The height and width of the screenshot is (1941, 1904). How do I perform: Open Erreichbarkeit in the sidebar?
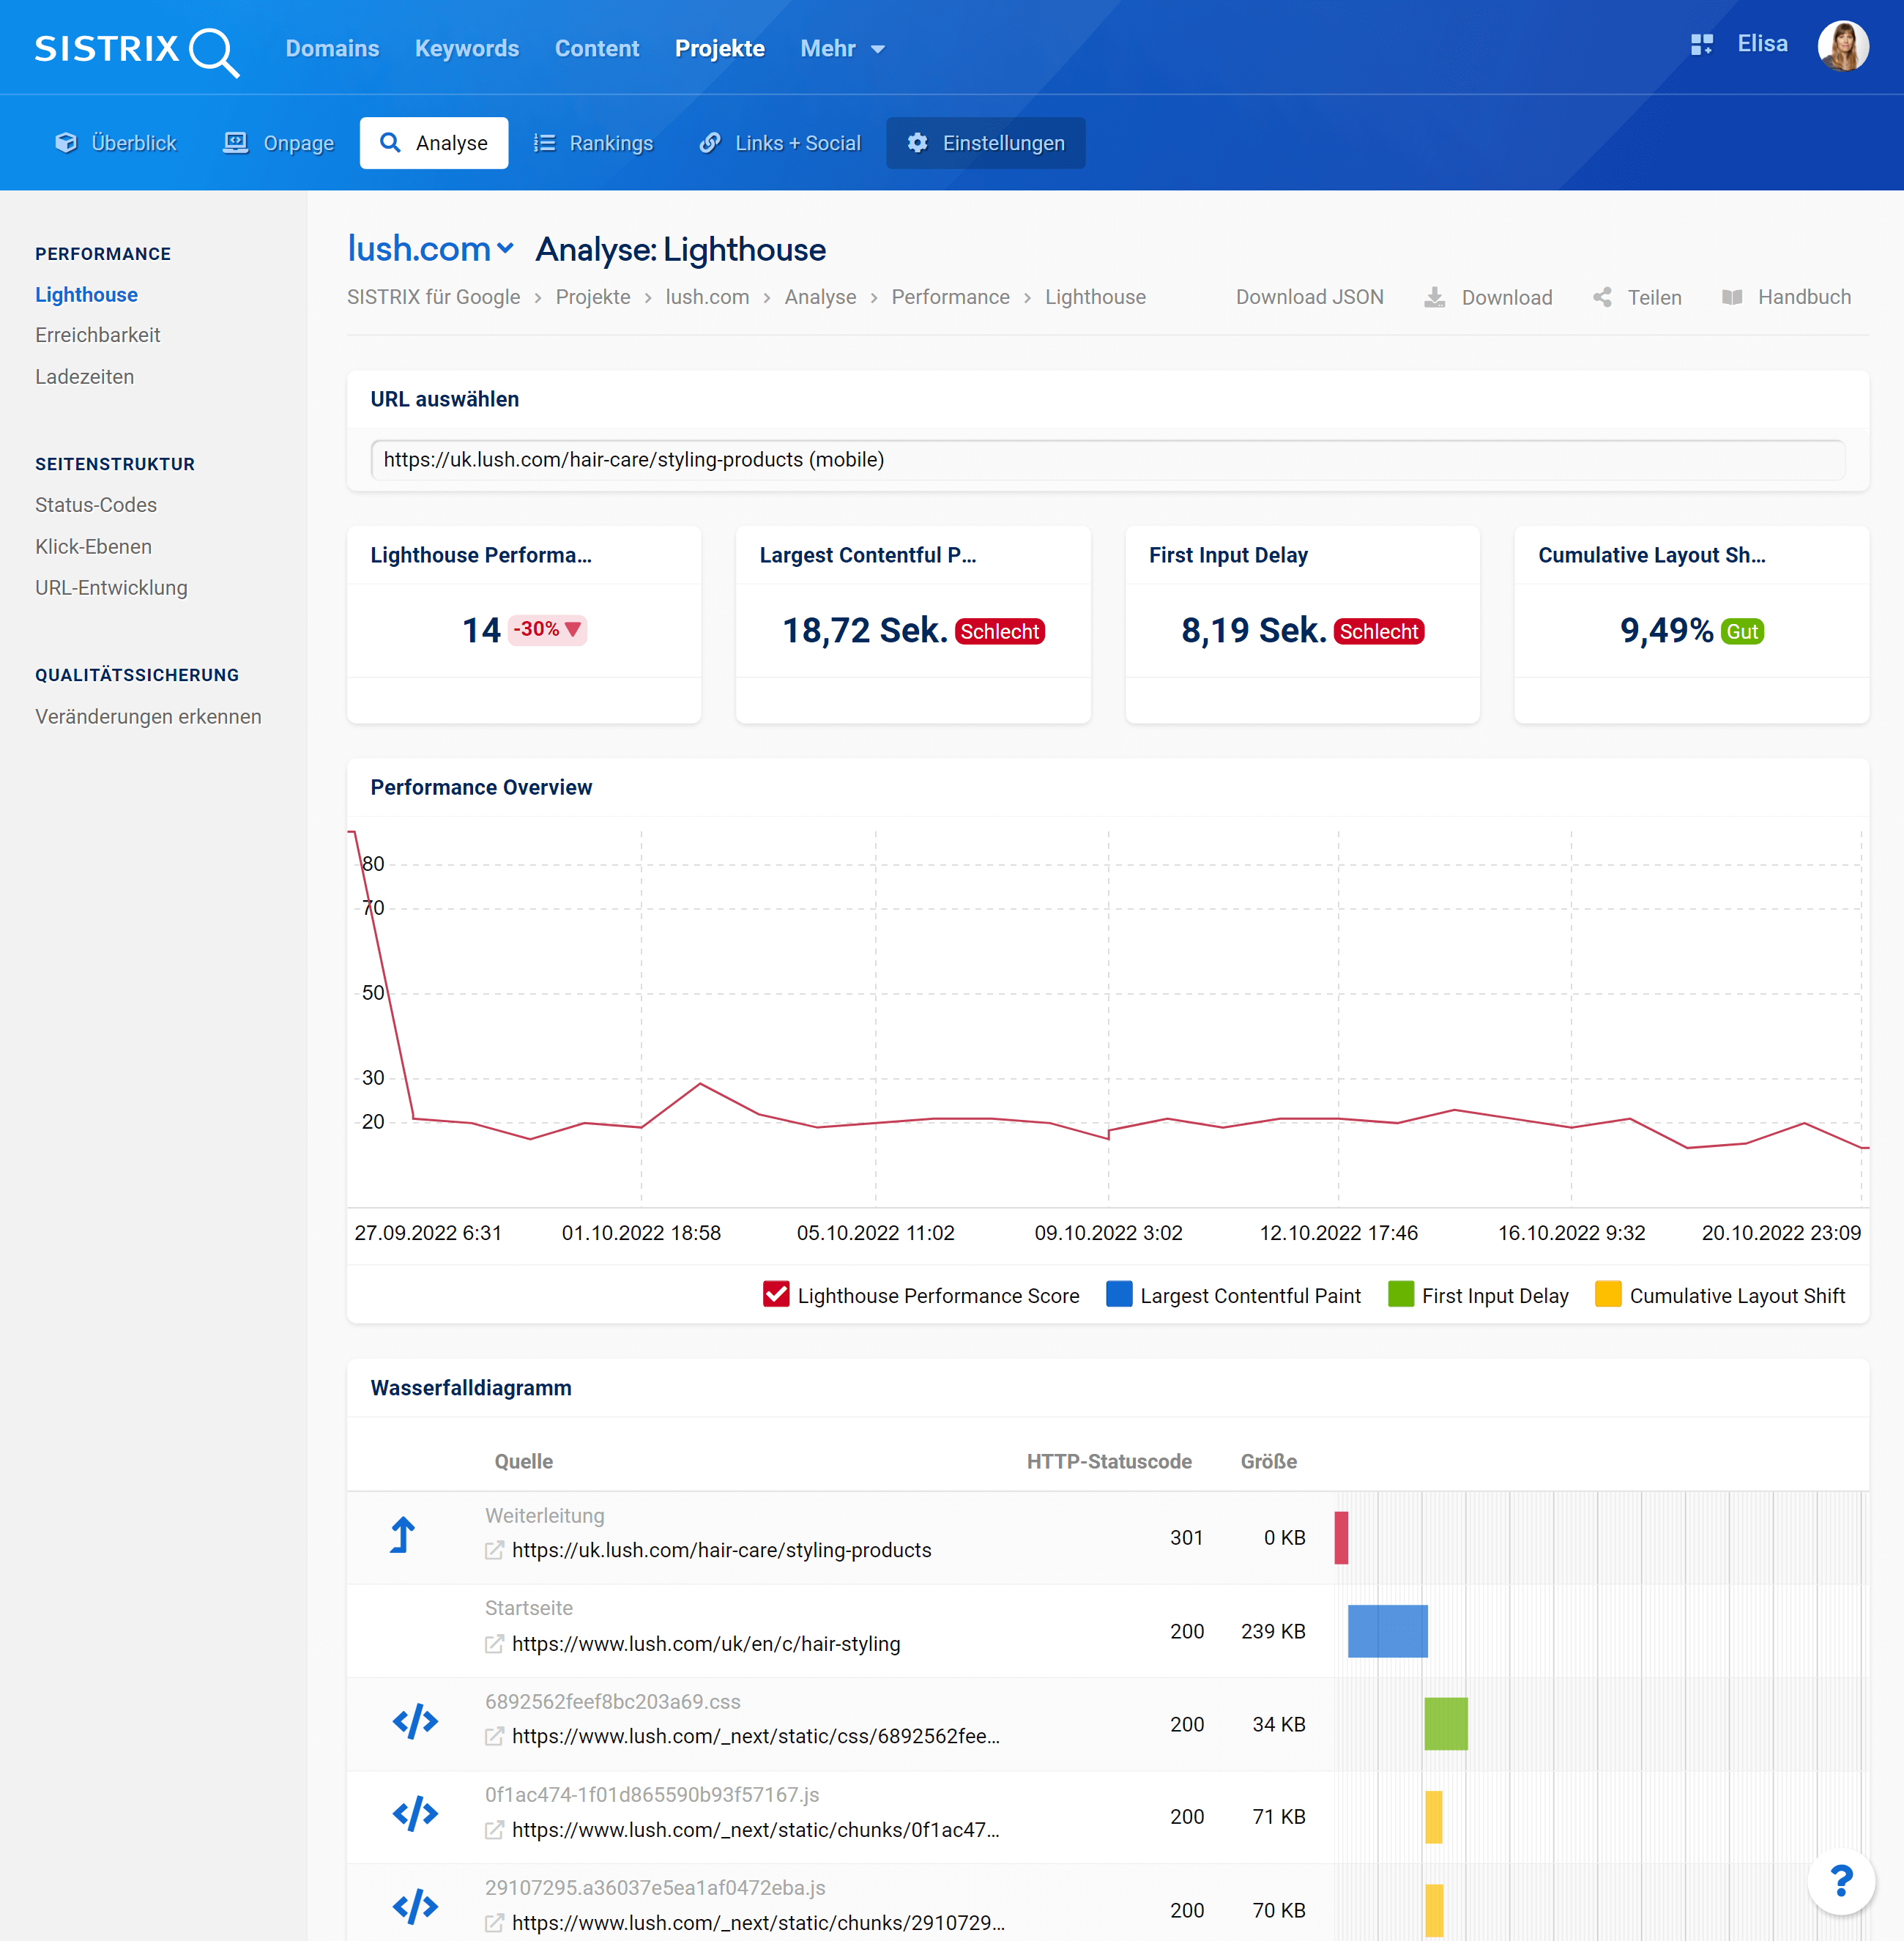coord(98,335)
